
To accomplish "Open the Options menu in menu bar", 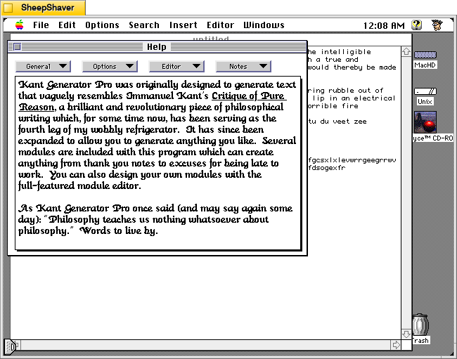I will (103, 25).
